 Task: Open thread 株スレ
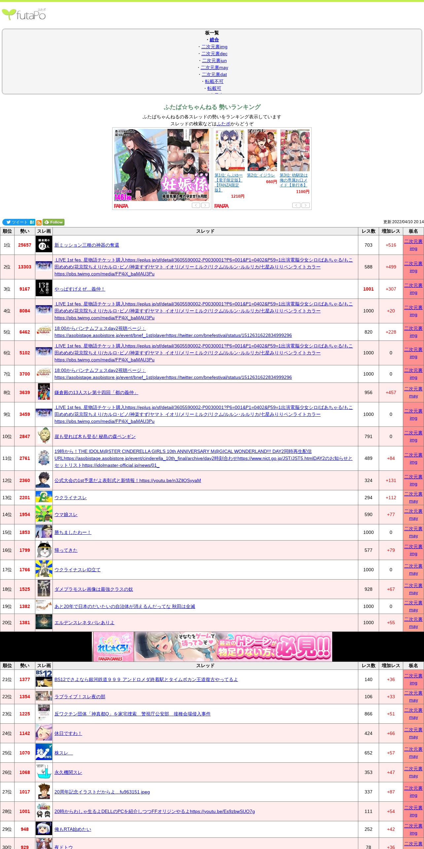point(64,753)
